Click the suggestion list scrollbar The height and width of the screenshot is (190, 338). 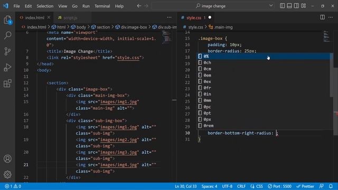click(x=332, y=75)
